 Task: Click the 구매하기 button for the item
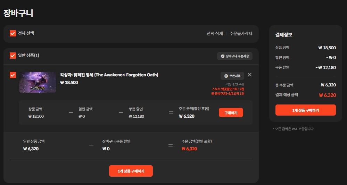pos(231,112)
